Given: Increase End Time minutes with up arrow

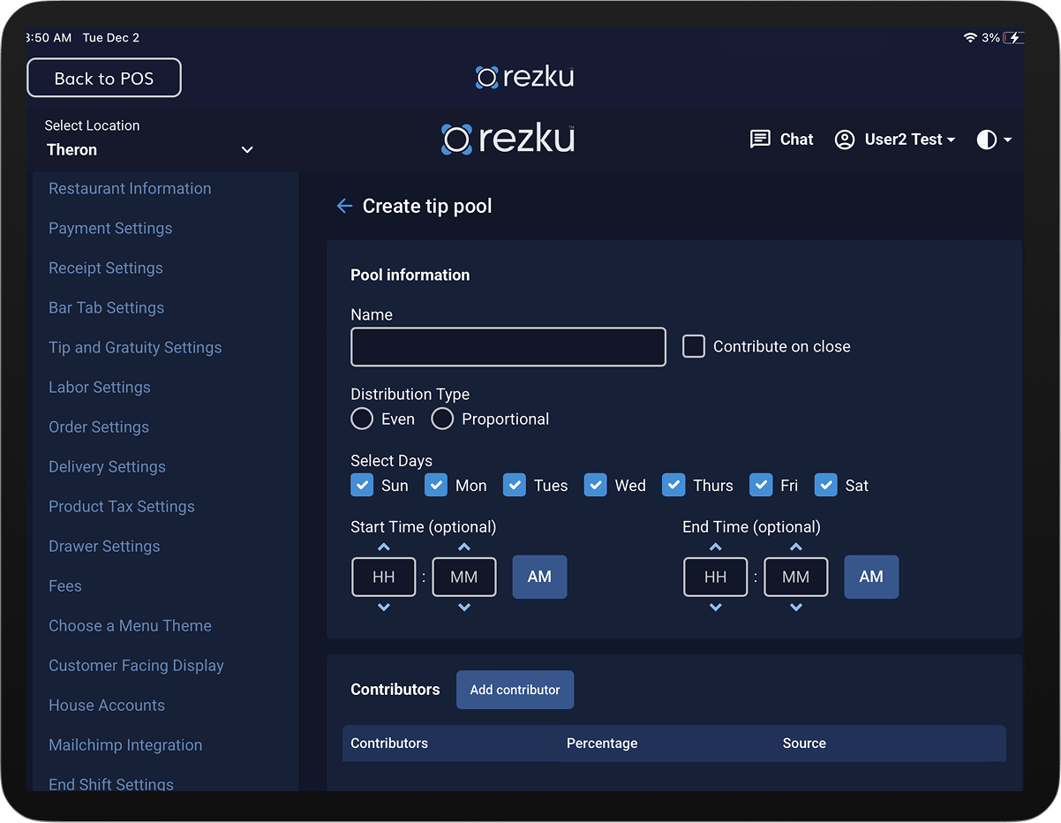Looking at the screenshot, I should [795, 547].
